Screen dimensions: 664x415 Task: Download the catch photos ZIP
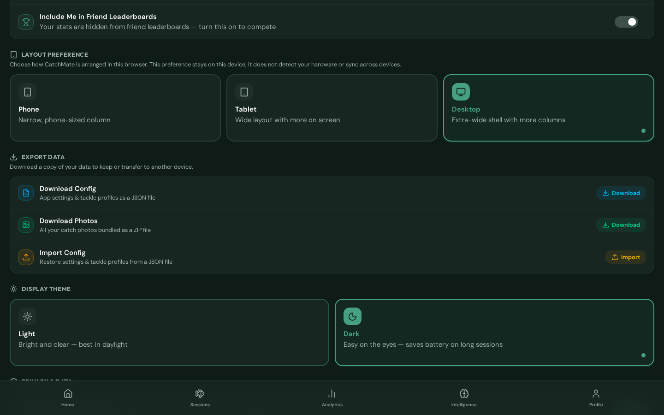pos(621,225)
